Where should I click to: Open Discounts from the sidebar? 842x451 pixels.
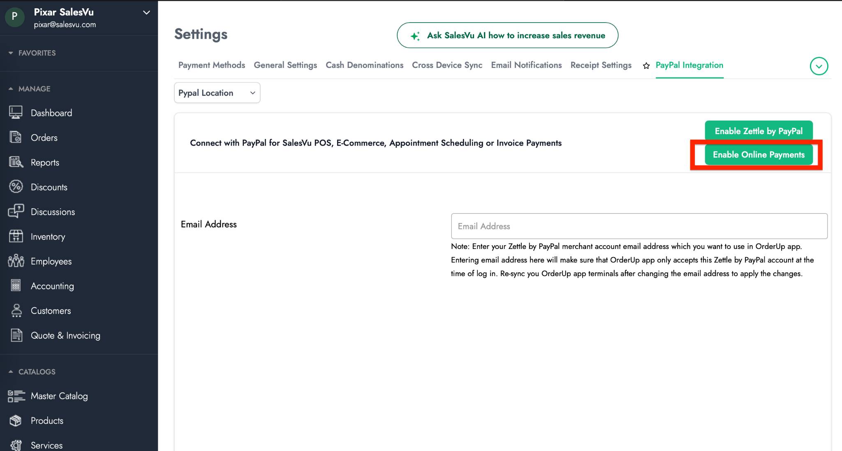49,187
